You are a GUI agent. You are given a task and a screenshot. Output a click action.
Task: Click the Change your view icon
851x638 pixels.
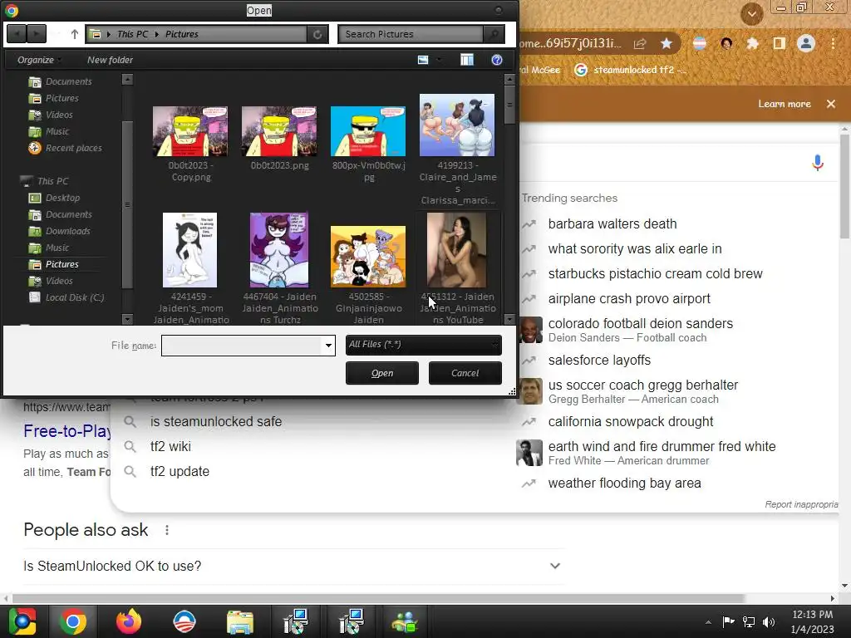[x=423, y=60]
